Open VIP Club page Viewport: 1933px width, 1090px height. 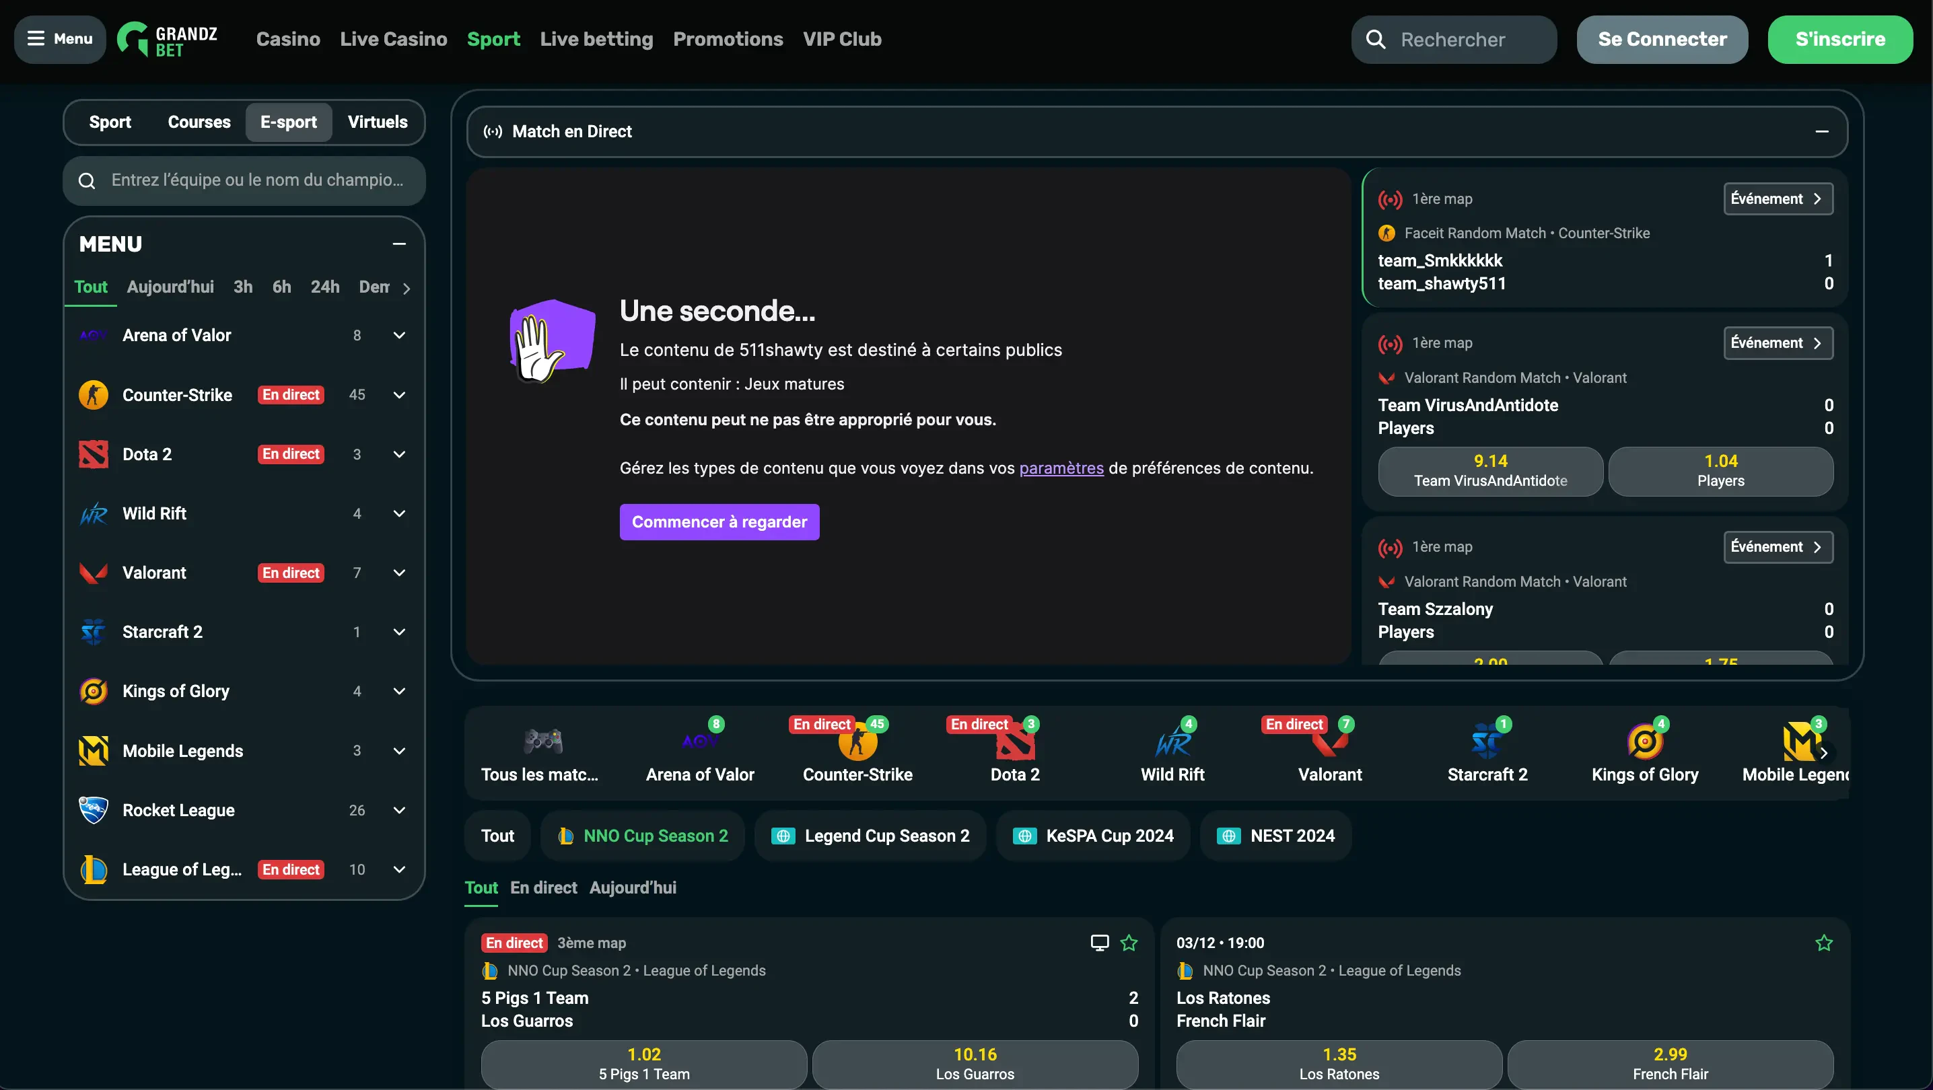842,39
